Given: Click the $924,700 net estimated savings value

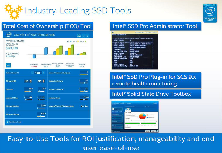Looking at the screenshot, I should coord(12,48).
